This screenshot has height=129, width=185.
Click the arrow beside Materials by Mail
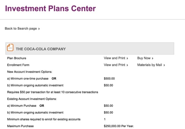point(164,65)
